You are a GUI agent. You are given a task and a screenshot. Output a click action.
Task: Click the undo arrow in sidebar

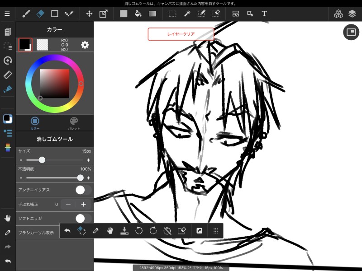click(8, 261)
